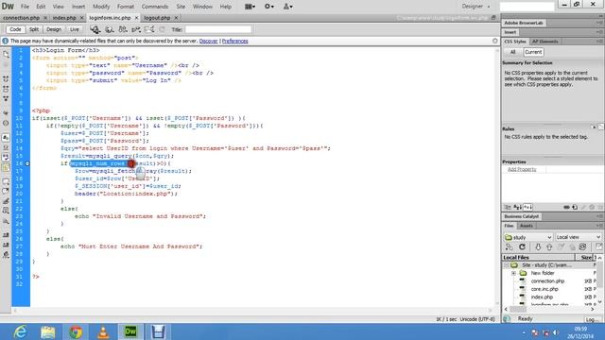Open the Layout dropdown in the menu bar

tap(250, 7)
